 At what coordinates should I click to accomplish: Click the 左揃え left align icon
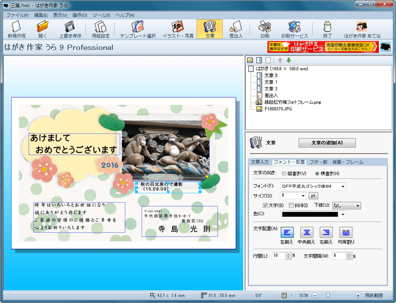pos(287,232)
